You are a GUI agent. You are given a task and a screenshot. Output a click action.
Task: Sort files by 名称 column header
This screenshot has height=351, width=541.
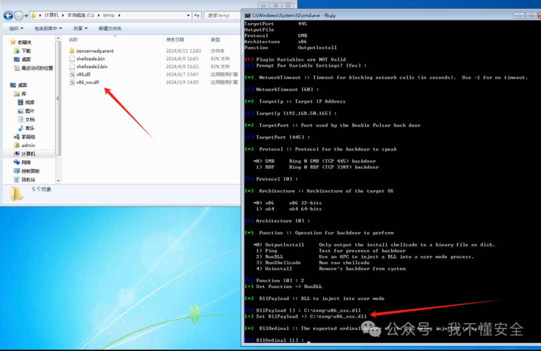point(73,40)
